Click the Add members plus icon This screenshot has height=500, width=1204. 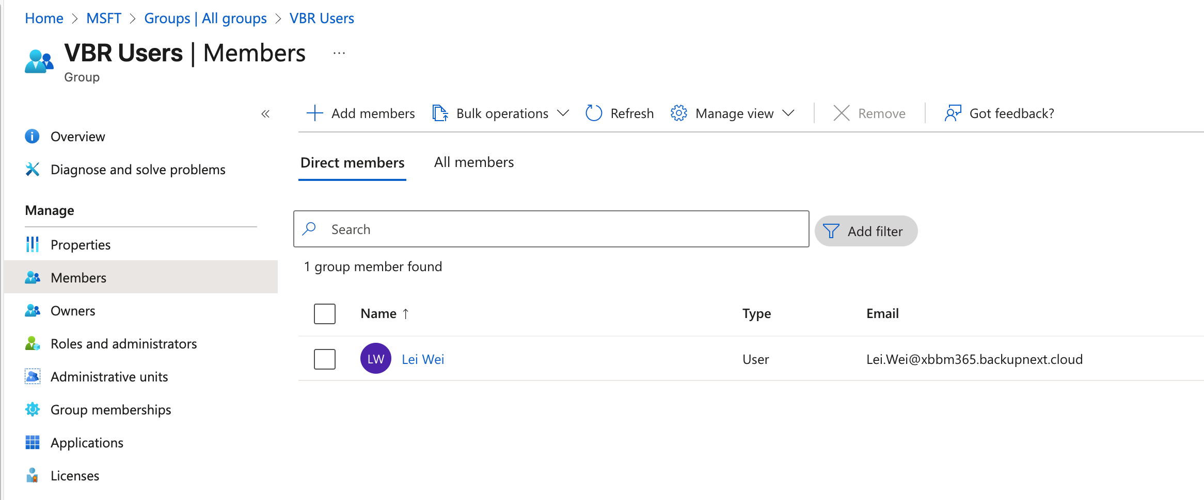(314, 113)
